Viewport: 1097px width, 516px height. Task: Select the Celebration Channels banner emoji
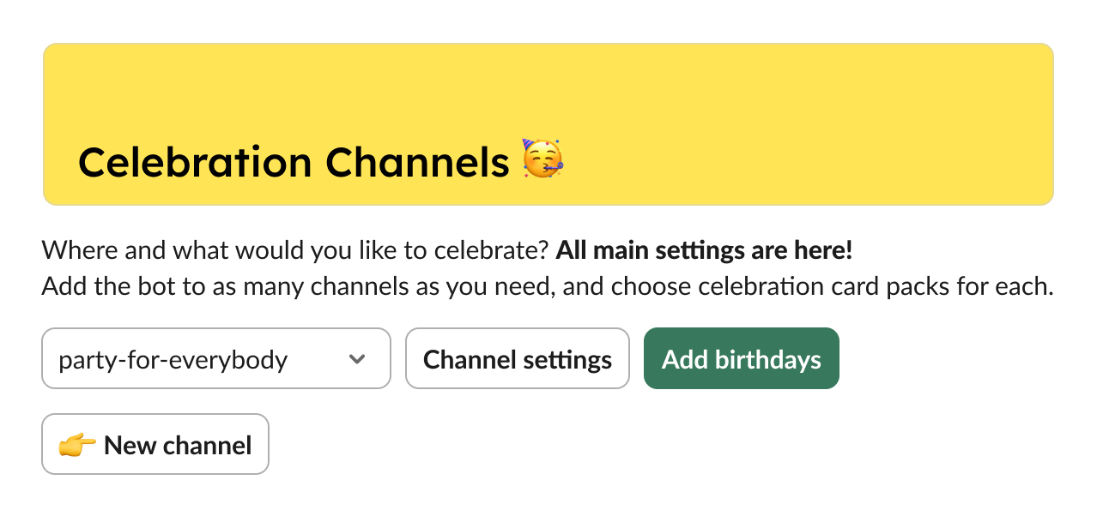(x=544, y=161)
